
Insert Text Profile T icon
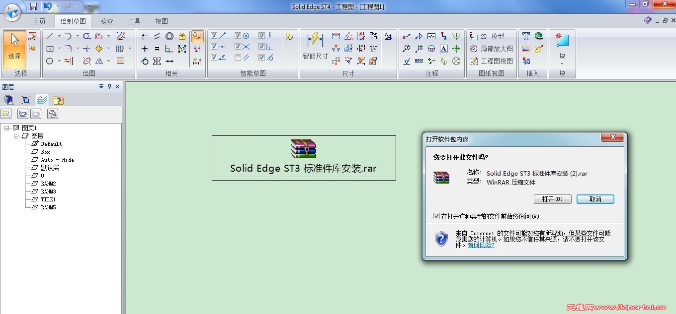coord(526,36)
